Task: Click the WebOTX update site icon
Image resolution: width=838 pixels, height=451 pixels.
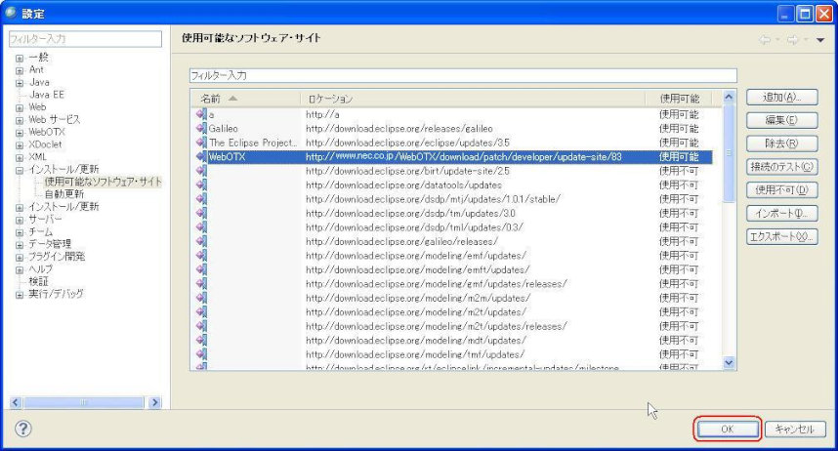Action: coord(201,156)
